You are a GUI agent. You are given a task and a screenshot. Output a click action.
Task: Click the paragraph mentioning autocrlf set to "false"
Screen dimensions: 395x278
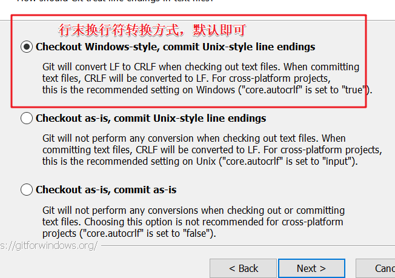click(x=193, y=222)
